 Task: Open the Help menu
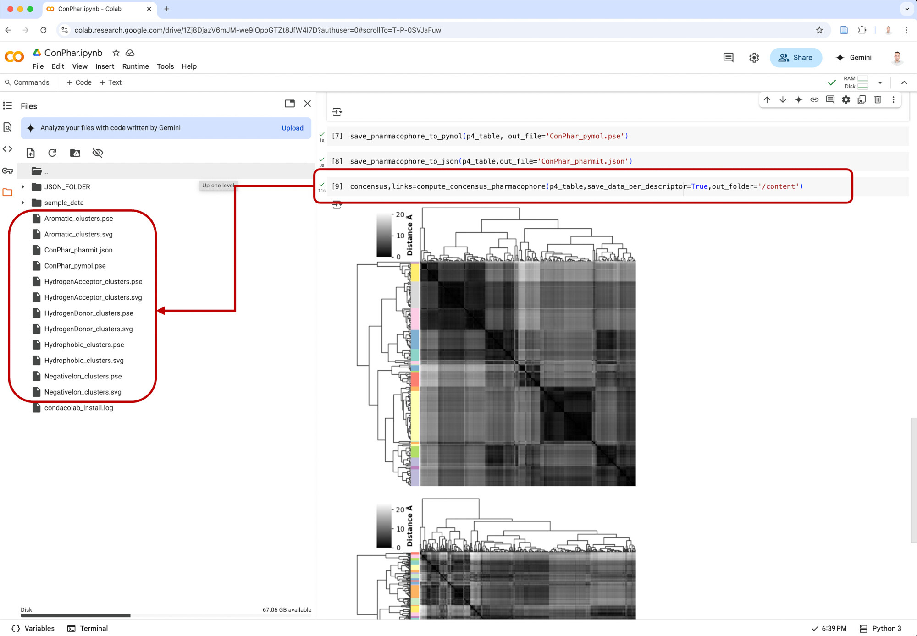coord(189,66)
